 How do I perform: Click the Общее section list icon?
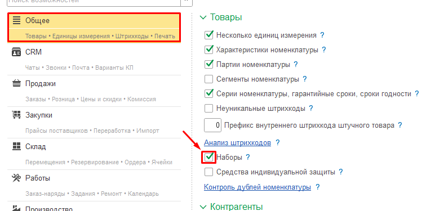17,20
